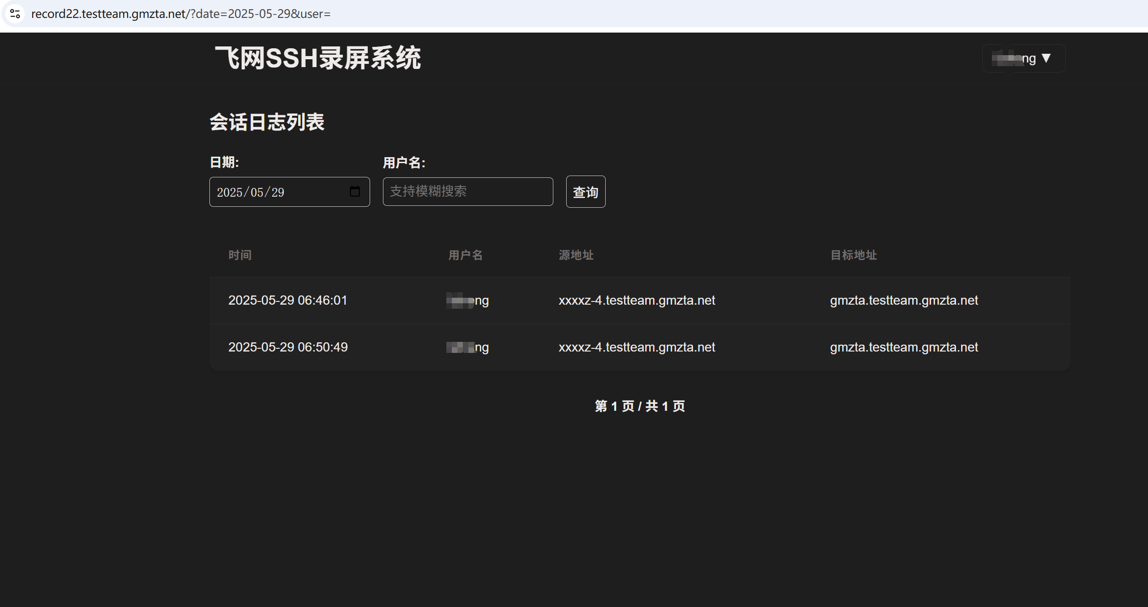Focus the 用户名 fuzzy search input

click(x=467, y=192)
